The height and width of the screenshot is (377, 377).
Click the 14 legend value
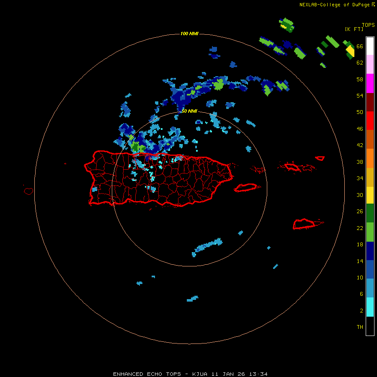[x=360, y=261]
